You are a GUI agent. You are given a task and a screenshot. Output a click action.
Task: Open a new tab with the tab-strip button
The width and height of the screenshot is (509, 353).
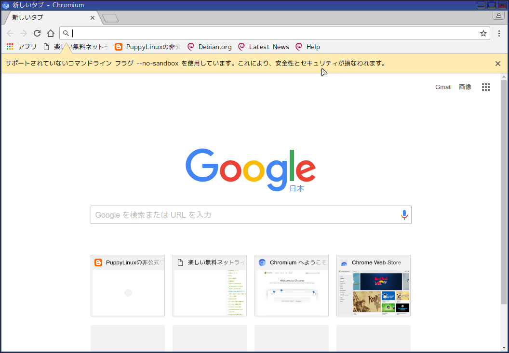(110, 18)
